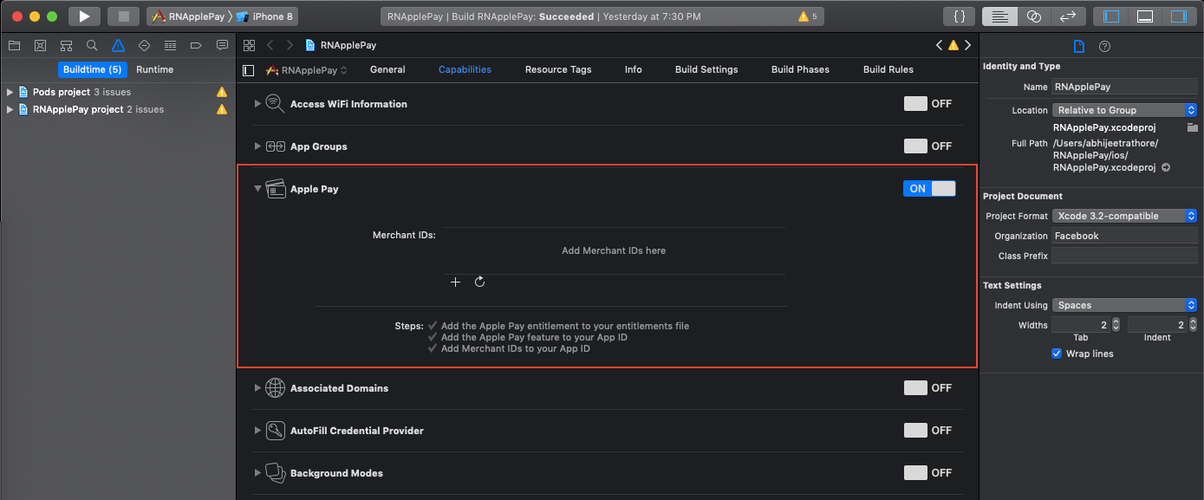Viewport: 1204px width, 500px height.
Task: Open Indent Using Spaces dropdown
Action: [x=1124, y=305]
